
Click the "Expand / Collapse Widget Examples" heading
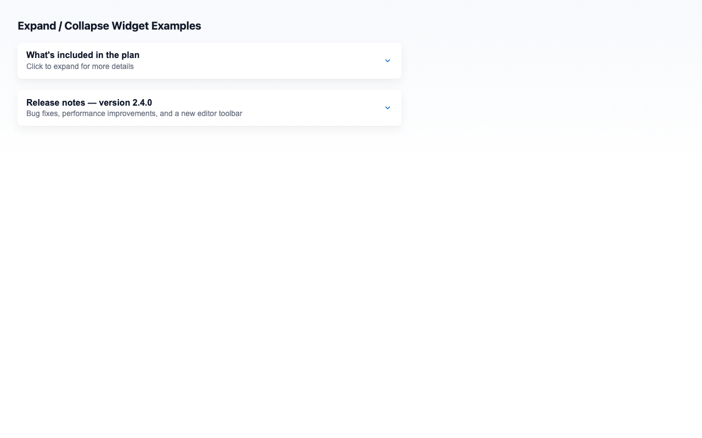coord(109,26)
